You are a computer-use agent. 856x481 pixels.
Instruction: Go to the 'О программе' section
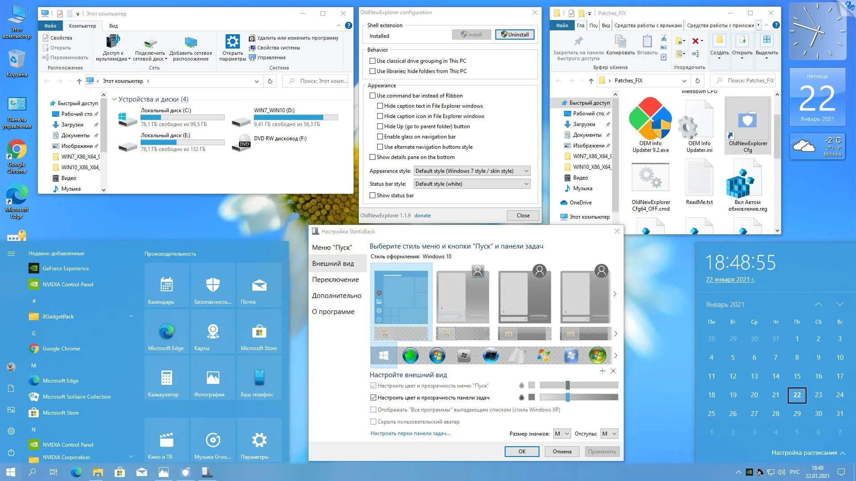[x=333, y=312]
